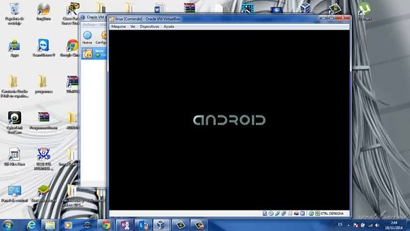This screenshot has height=231, width=410.
Task: Open Internet Explorer from taskbar
Action: click(31, 225)
